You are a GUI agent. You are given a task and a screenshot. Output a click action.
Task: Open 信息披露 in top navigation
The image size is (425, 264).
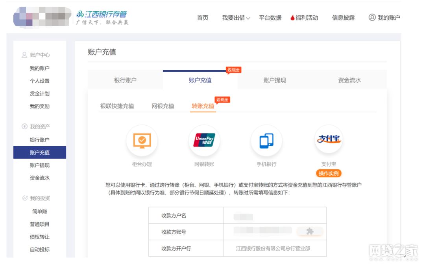(343, 18)
